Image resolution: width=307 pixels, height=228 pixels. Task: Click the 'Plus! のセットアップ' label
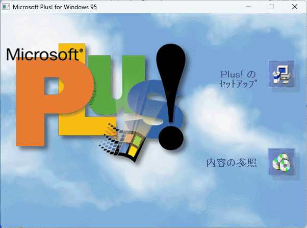(x=238, y=79)
